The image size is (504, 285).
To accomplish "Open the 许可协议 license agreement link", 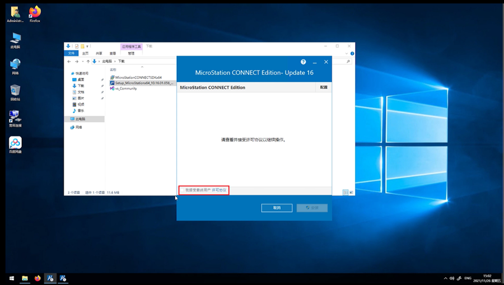I will (219, 190).
